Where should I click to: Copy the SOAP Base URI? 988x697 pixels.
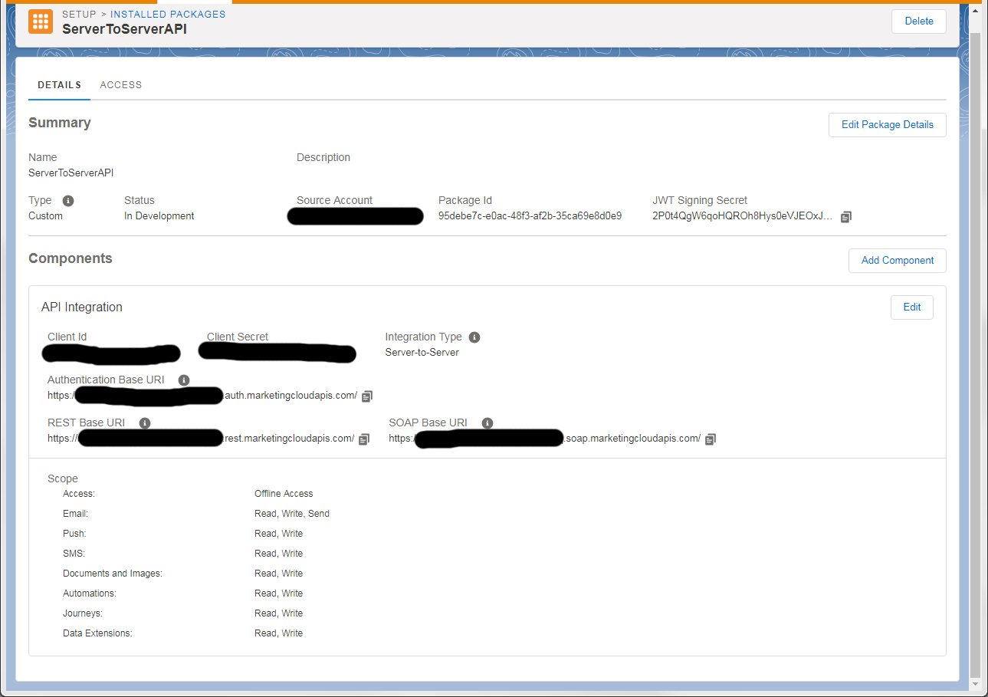[x=711, y=439]
